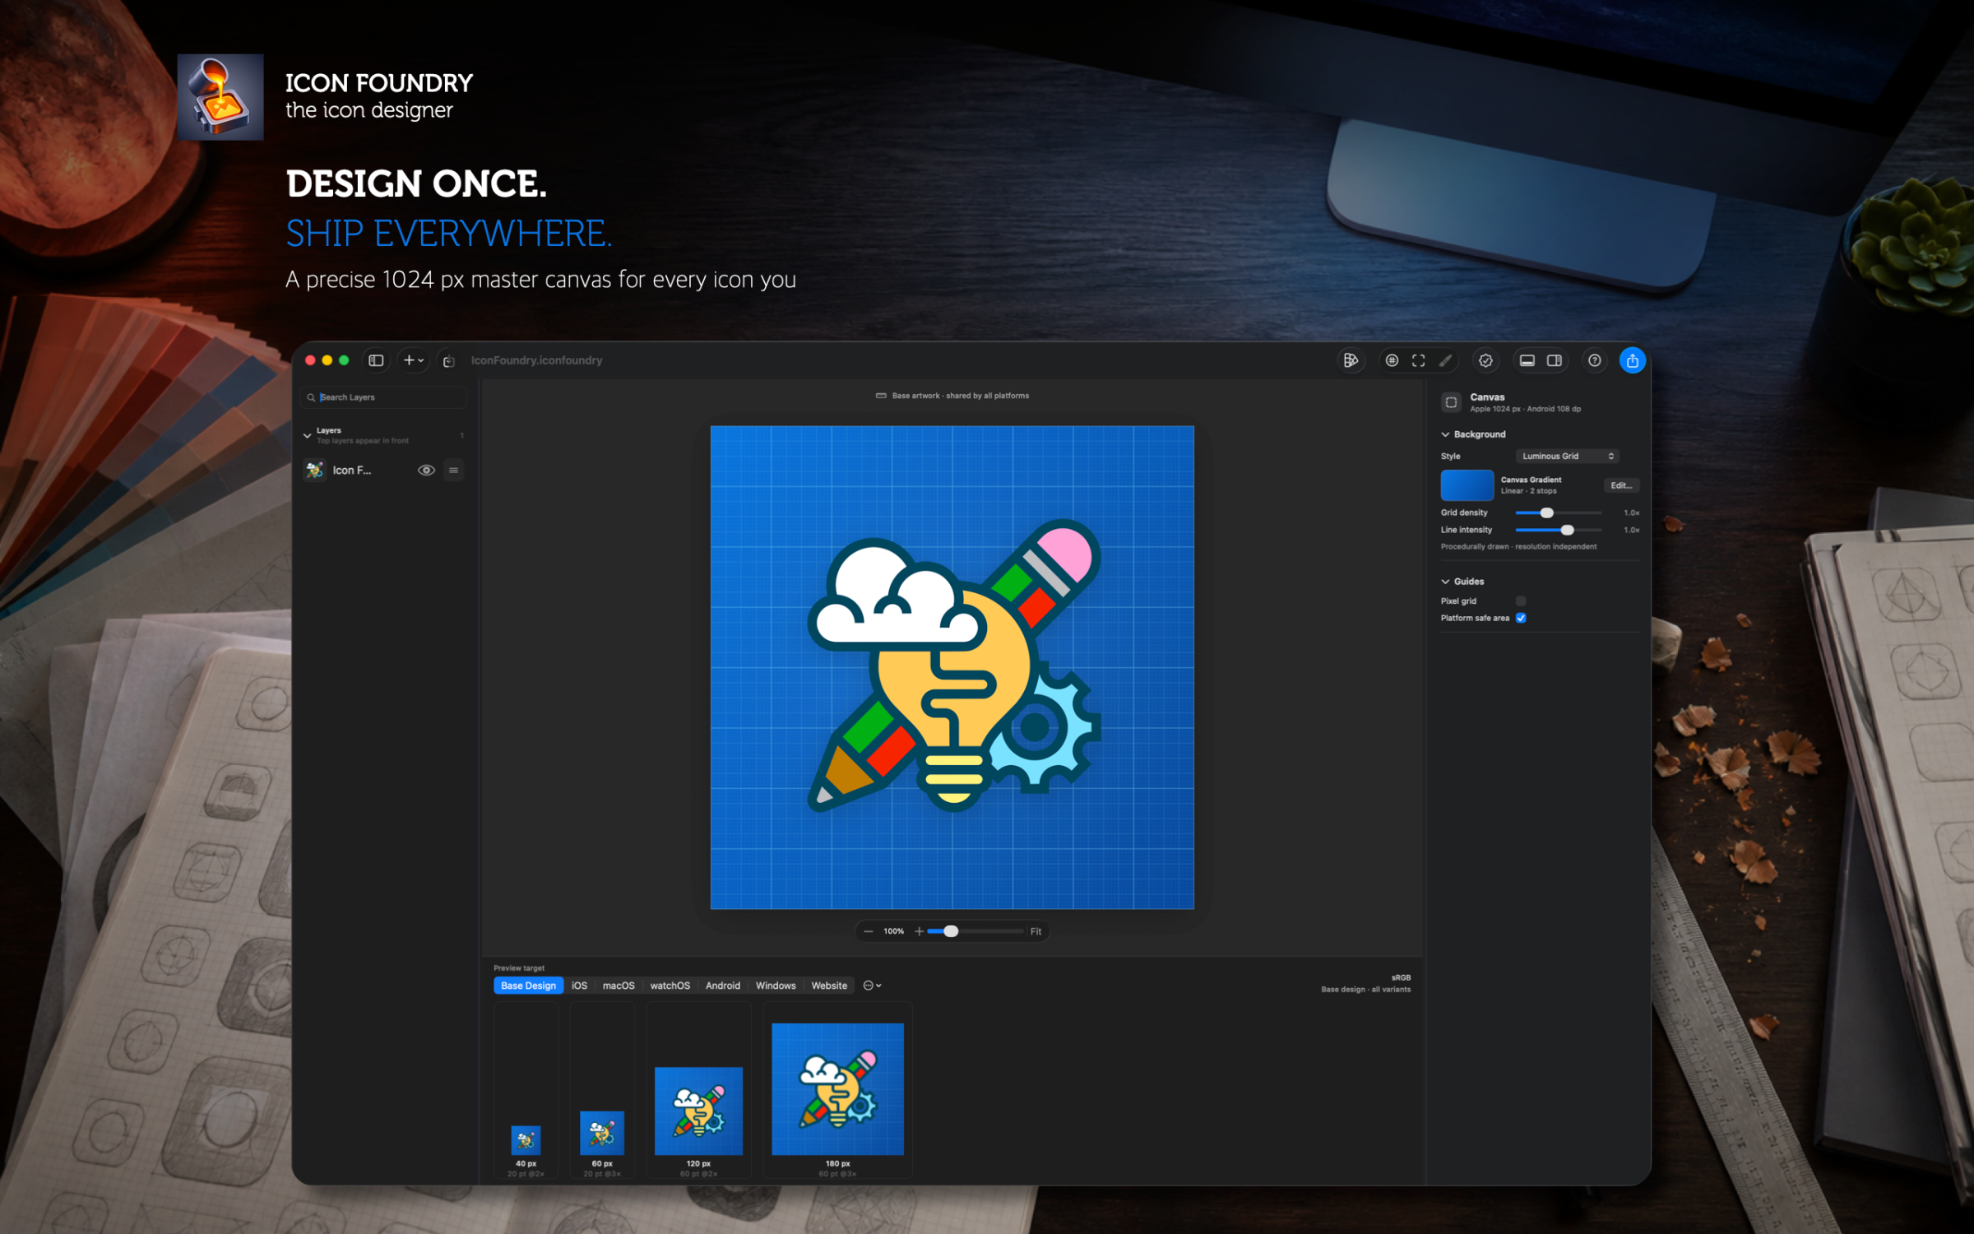The width and height of the screenshot is (1974, 1234).
Task: Toggle the bottom preview panel icon
Action: (x=1527, y=360)
